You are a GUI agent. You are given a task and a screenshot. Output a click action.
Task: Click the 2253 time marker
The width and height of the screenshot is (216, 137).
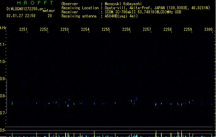(65, 29)
